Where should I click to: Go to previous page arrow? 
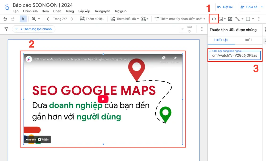48,19
